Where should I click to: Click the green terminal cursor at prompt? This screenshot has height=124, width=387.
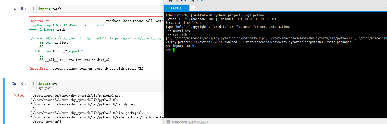174,50
